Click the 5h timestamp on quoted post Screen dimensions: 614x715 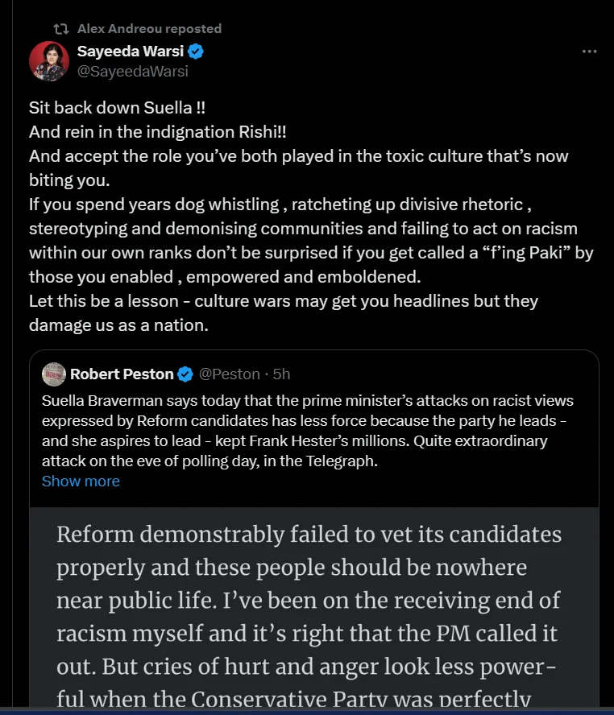coord(281,374)
